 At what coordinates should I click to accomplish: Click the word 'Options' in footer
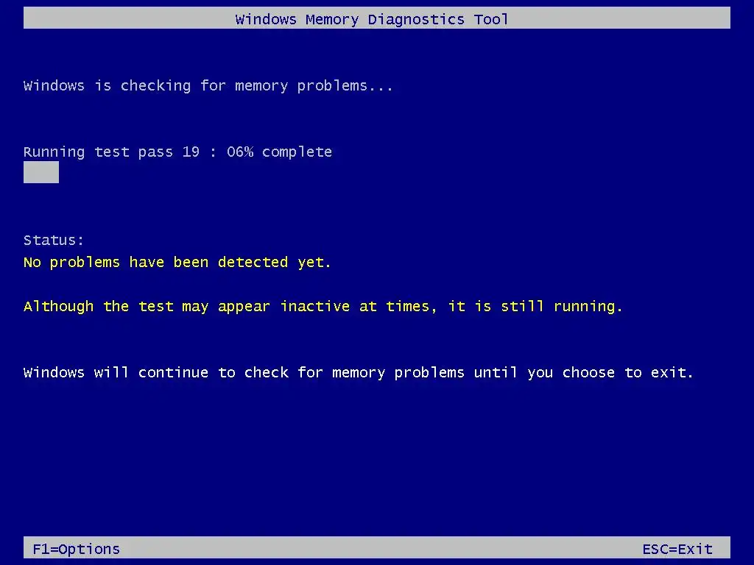(x=89, y=550)
